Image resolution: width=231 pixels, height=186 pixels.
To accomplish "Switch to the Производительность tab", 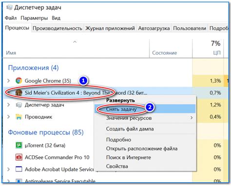I will pos(58,28).
